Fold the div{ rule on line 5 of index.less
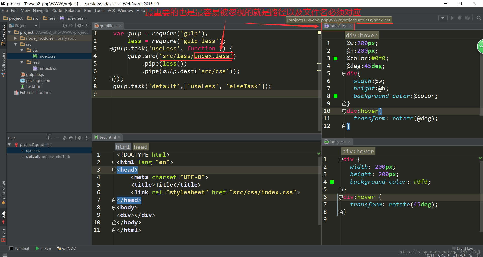This screenshot has height=257, width=483. click(x=344, y=74)
